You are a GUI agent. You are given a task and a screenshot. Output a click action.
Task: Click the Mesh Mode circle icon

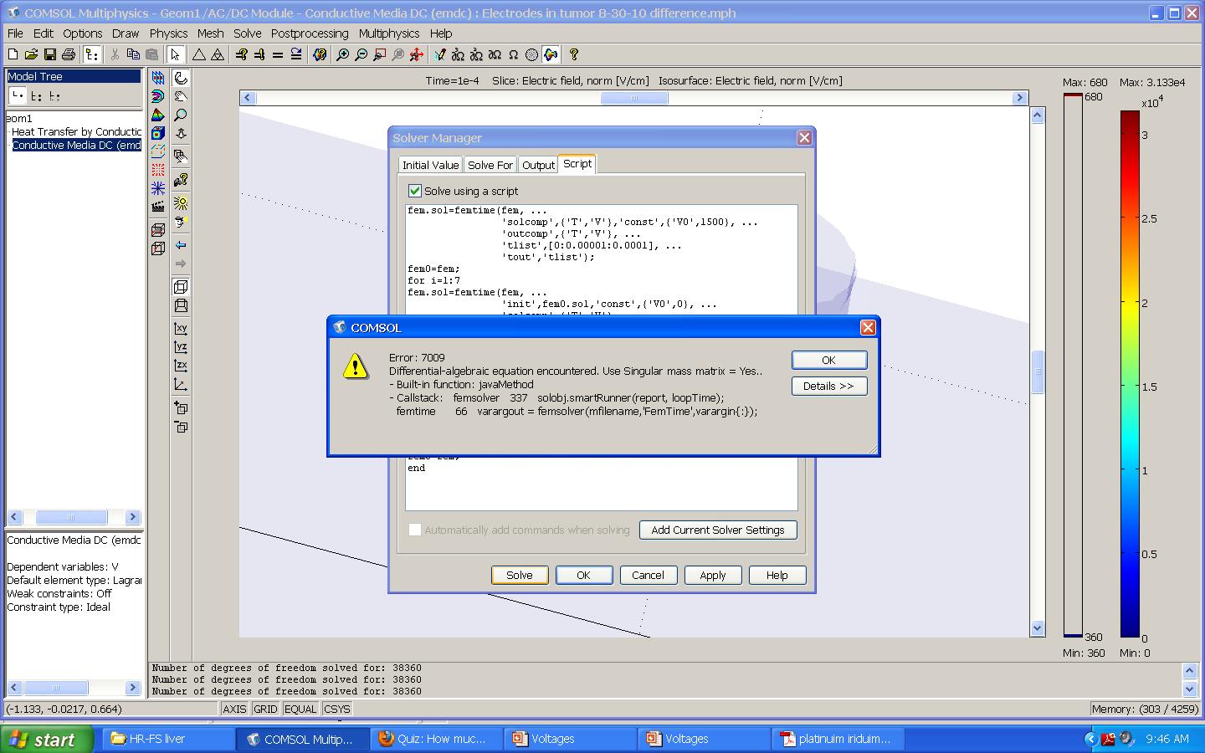531,54
